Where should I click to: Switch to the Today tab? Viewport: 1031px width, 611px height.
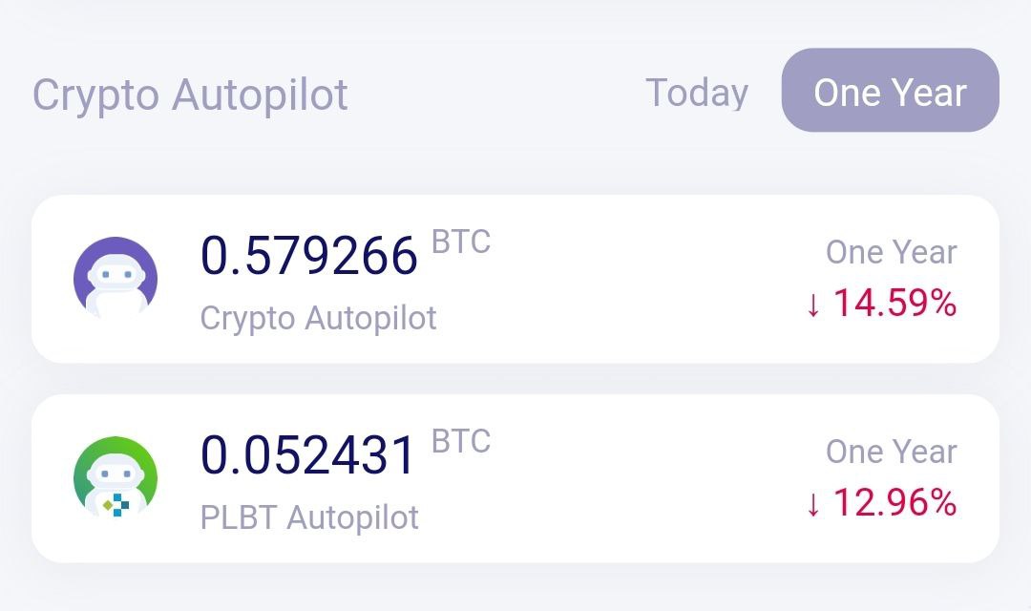(x=697, y=93)
